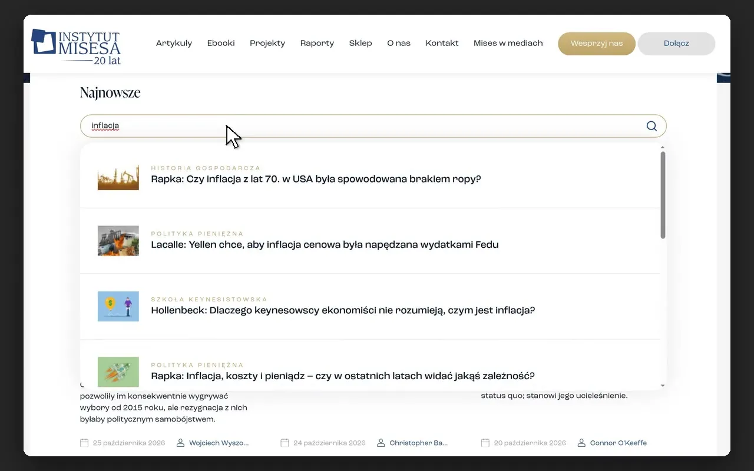Click the date 24 października 2026
This screenshot has width=754, height=471.
tap(329, 443)
